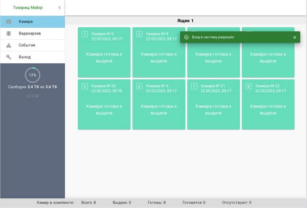Click the camera icon in sidebar

tap(9, 22)
